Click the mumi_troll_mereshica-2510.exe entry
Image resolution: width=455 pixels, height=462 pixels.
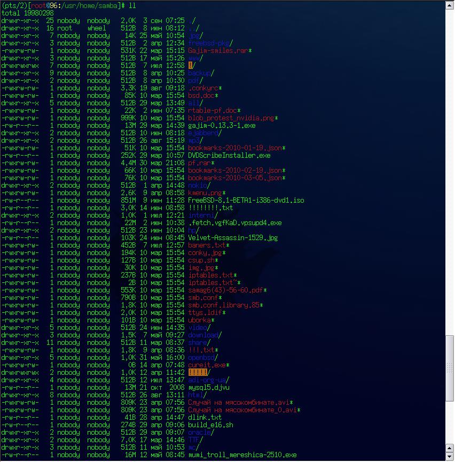coord(242,455)
